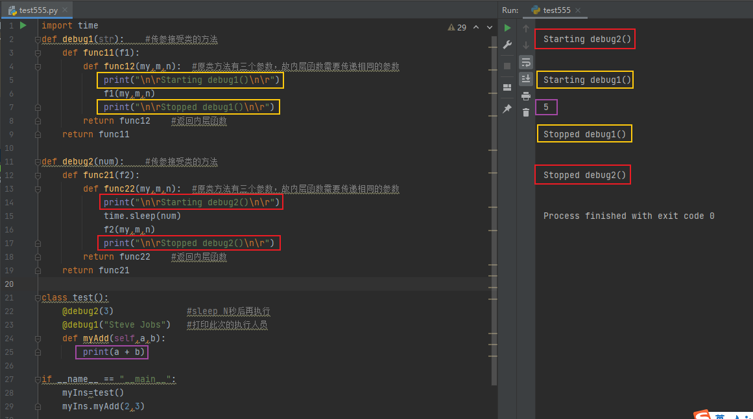Click line number 25 in the gutter
This screenshot has height=419, width=753.
pos(9,352)
